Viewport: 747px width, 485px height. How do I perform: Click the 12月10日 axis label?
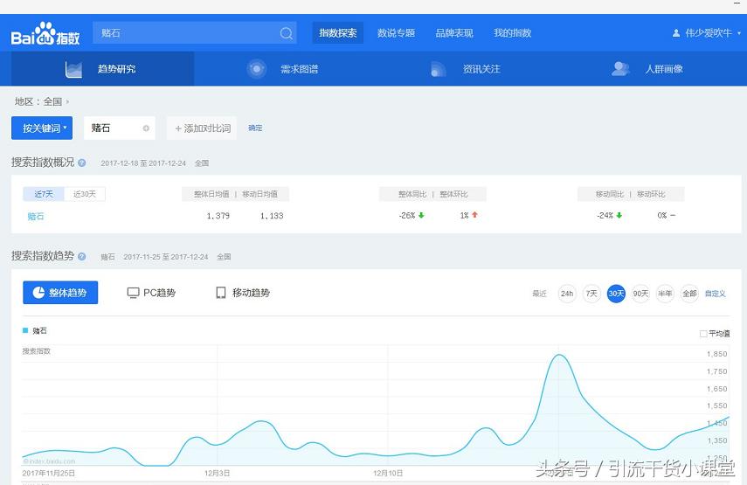[388, 473]
